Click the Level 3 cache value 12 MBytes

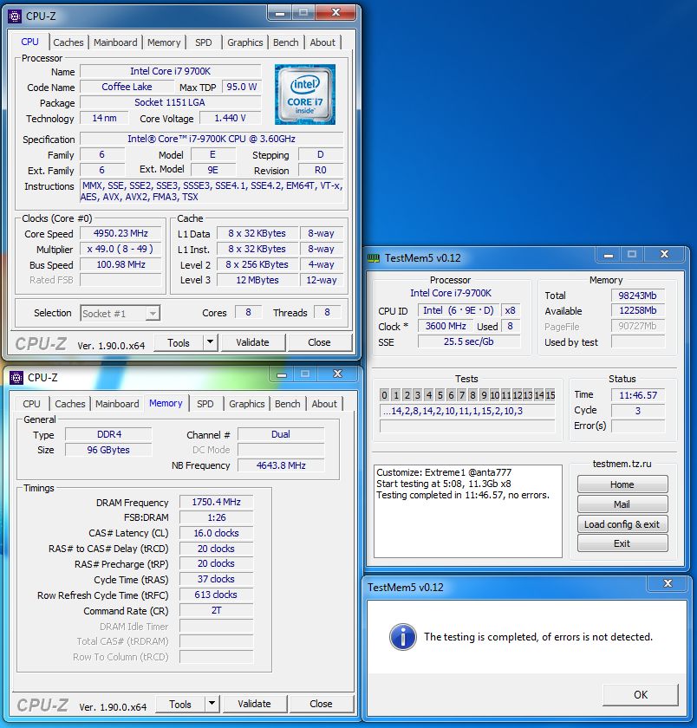point(257,280)
